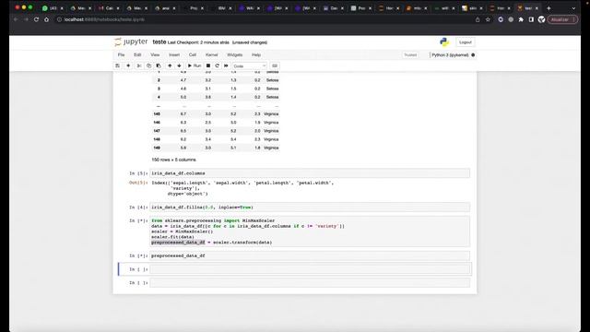Toggle the browser side panel icon
The image size is (590, 332).
click(531, 19)
